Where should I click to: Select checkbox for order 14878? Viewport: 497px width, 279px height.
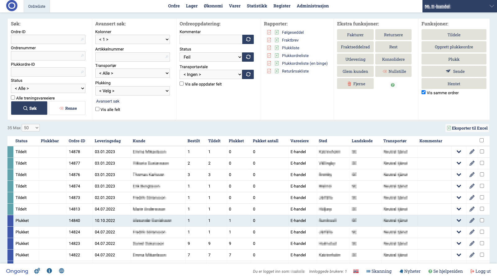[x=482, y=152]
